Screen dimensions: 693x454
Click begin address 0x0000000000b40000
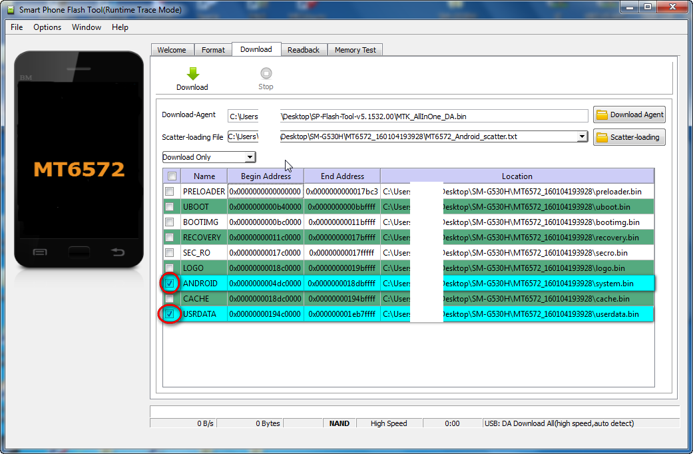click(266, 206)
